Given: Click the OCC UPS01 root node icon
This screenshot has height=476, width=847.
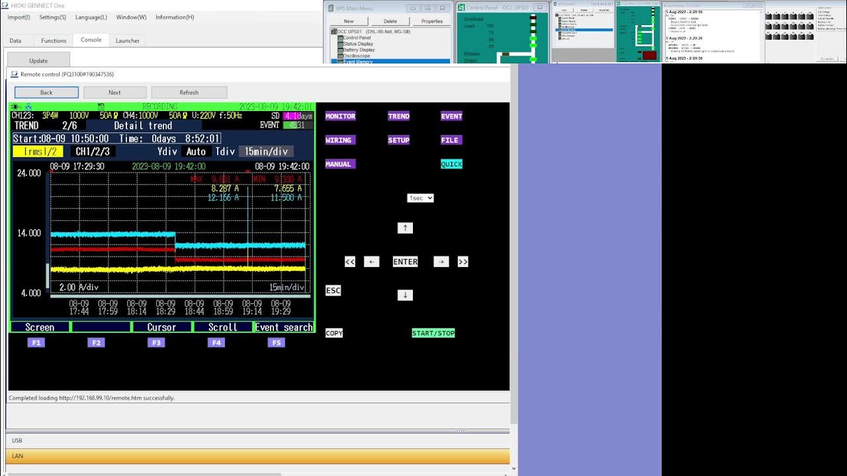Looking at the screenshot, I should click(x=334, y=31).
